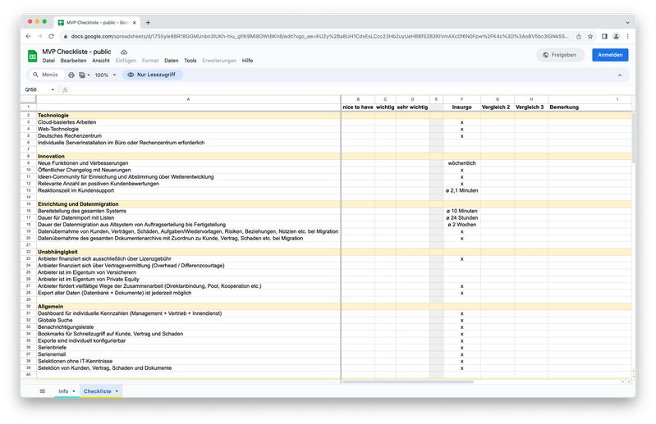Open a new browser tab
Screen dimensions: 656x424
point(148,23)
